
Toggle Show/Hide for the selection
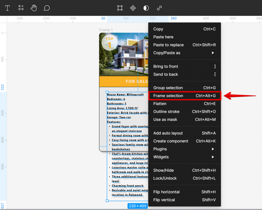coord(164,170)
